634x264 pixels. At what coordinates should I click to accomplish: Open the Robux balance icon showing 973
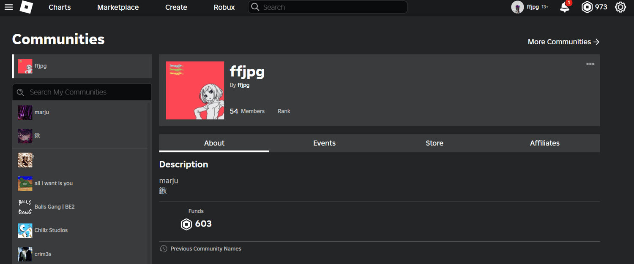point(587,7)
